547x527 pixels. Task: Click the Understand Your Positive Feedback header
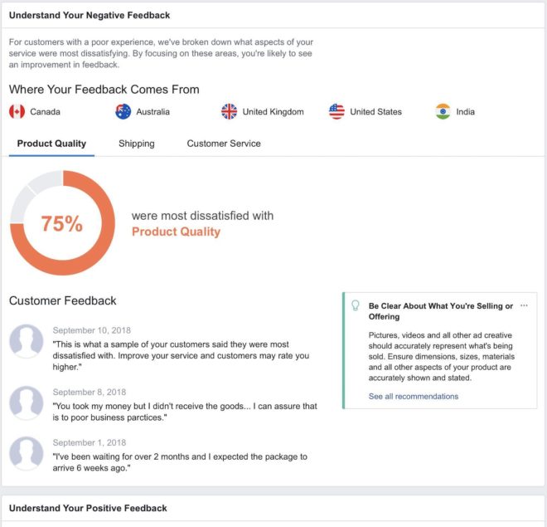pyautogui.click(x=88, y=508)
